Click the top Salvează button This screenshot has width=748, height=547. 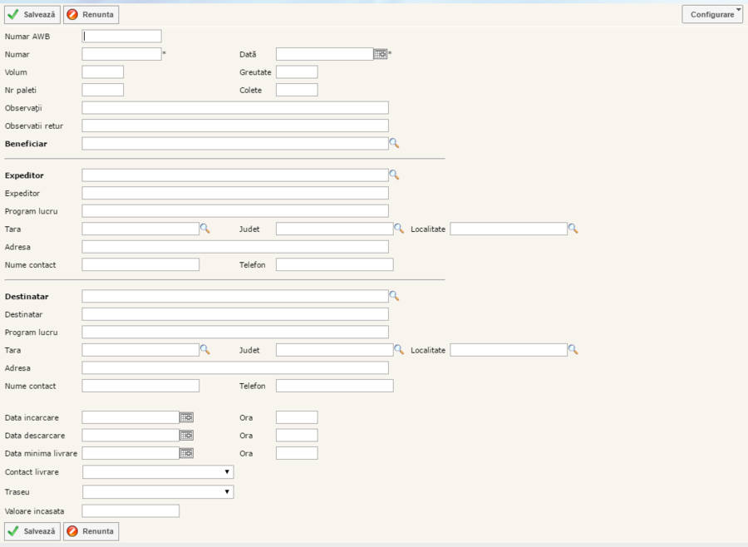pos(32,14)
